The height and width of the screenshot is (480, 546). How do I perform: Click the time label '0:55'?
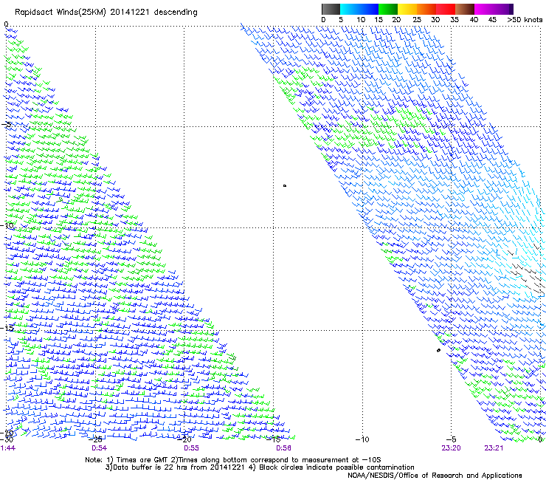[x=191, y=448]
